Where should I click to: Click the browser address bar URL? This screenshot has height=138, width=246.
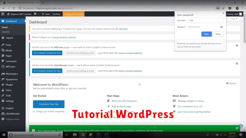tap(54, 8)
